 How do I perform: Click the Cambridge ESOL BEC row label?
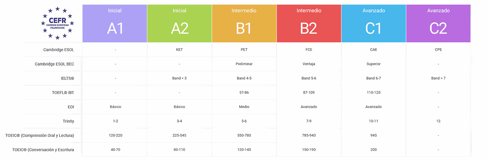point(54,64)
